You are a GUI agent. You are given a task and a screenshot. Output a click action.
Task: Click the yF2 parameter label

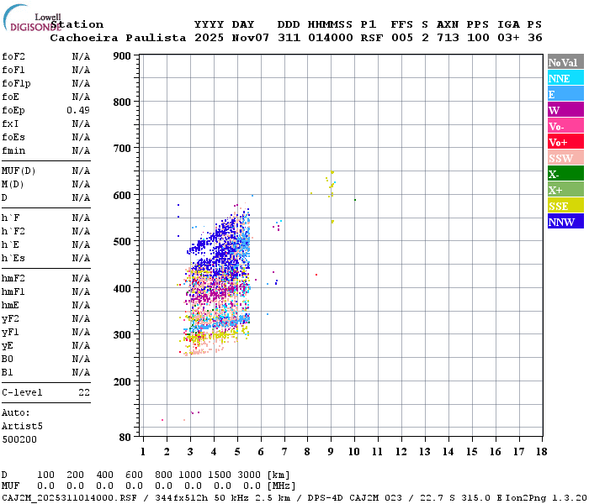click(x=10, y=318)
